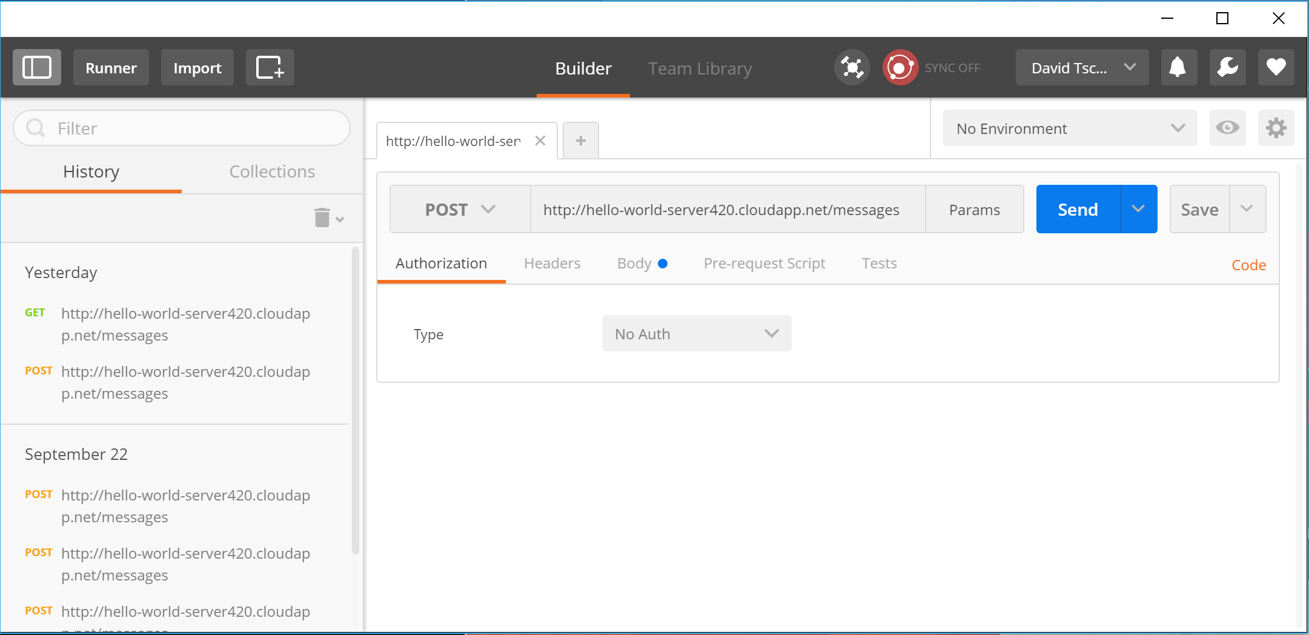Open notifications bell icon

click(x=1178, y=67)
